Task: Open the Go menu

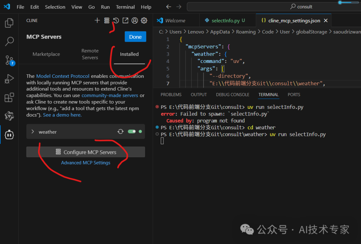Action: point(91,7)
